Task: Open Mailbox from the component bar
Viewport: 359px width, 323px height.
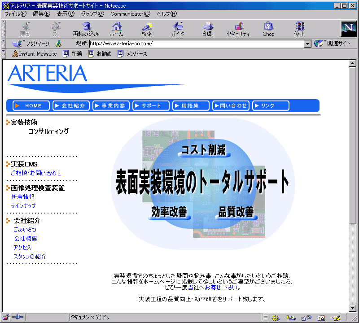Action: tap(291, 318)
